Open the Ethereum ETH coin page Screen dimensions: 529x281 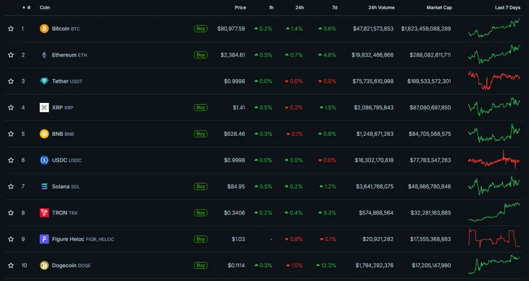[69, 55]
